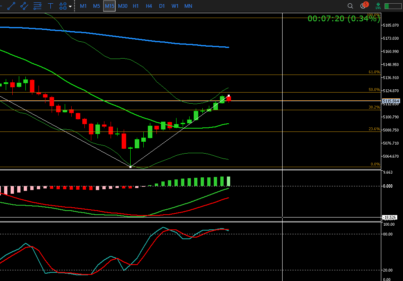The width and height of the screenshot is (403, 281).
Task: Change chart to H4 timeframe
Action: [x=149, y=6]
